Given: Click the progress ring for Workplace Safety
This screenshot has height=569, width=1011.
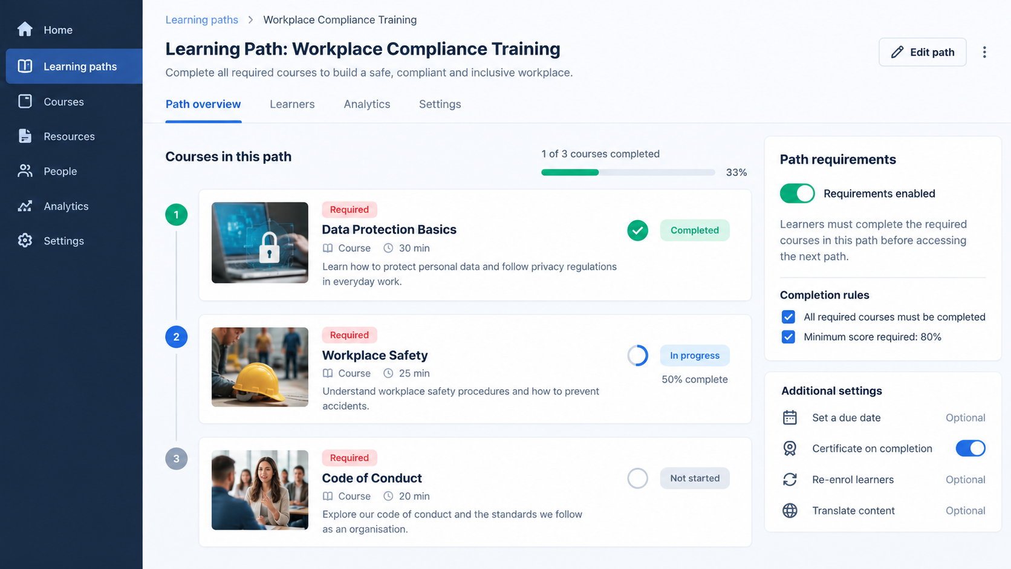Looking at the screenshot, I should point(637,356).
